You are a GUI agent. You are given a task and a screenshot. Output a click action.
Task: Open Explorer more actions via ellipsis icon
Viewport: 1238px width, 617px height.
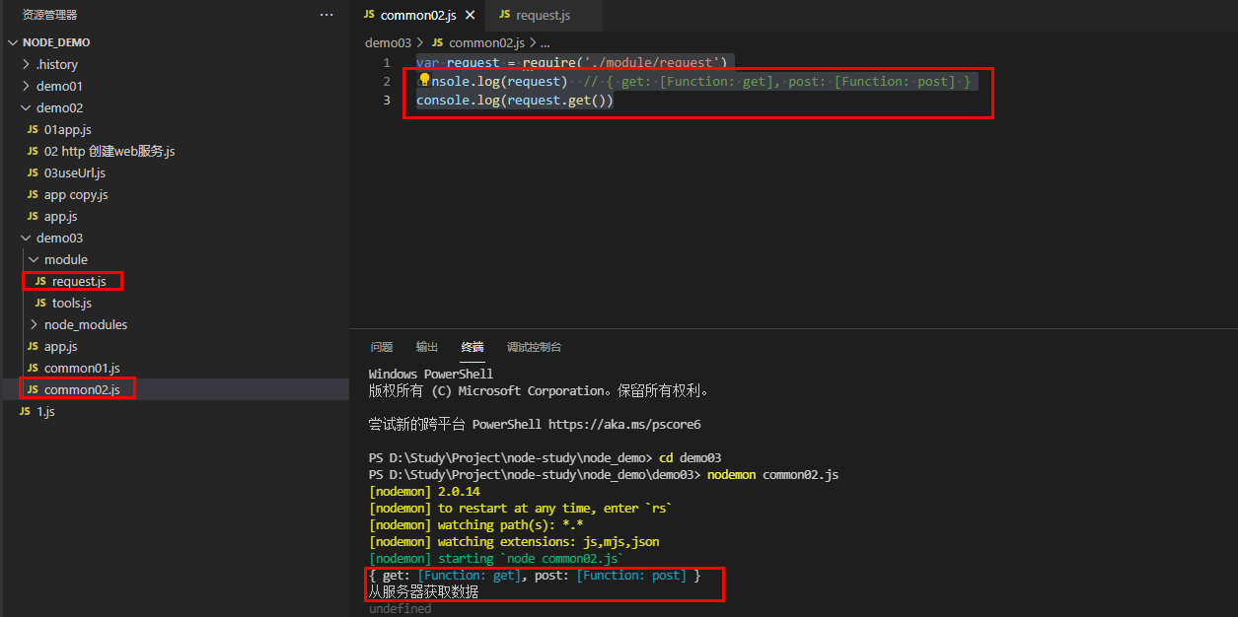(326, 14)
